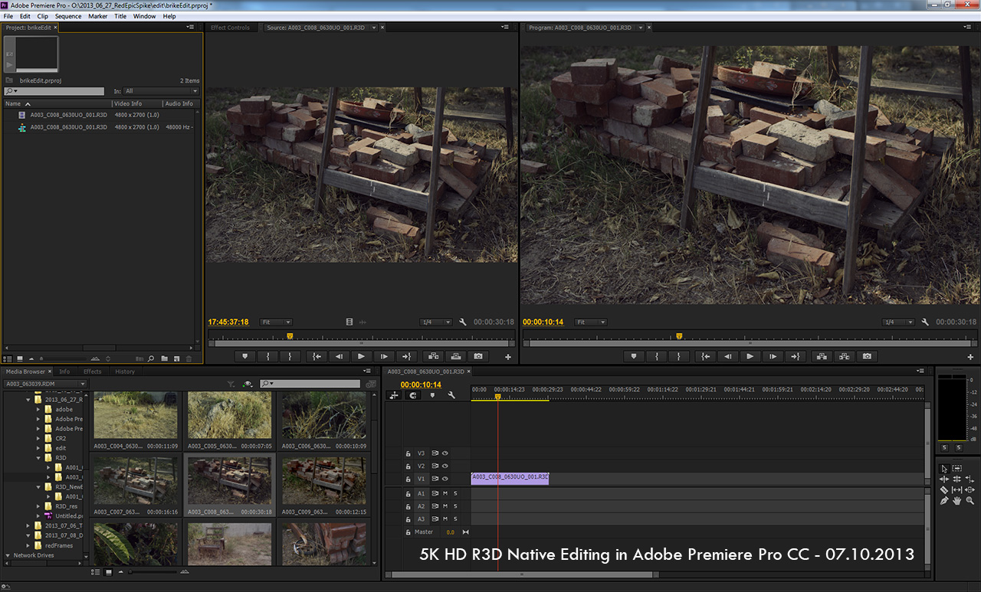
Task: Activate the Zoom tool magnifier
Action: coord(970,500)
